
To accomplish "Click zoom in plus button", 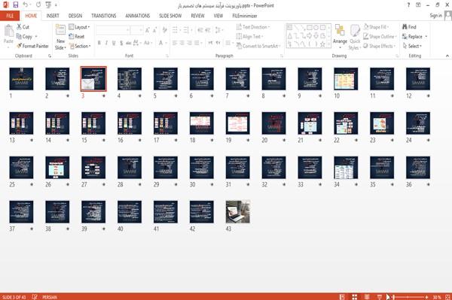I will [x=426, y=297].
